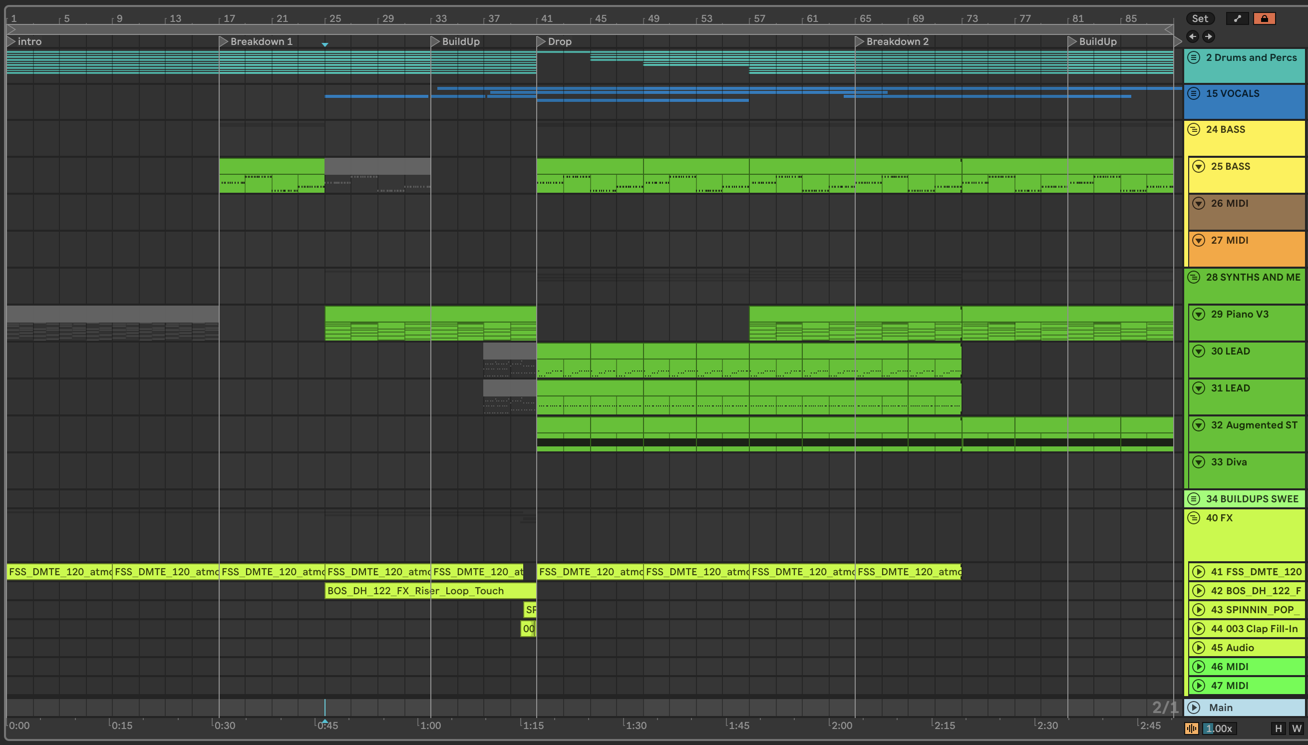Click the W optimize width button
The image size is (1308, 745).
click(x=1296, y=729)
